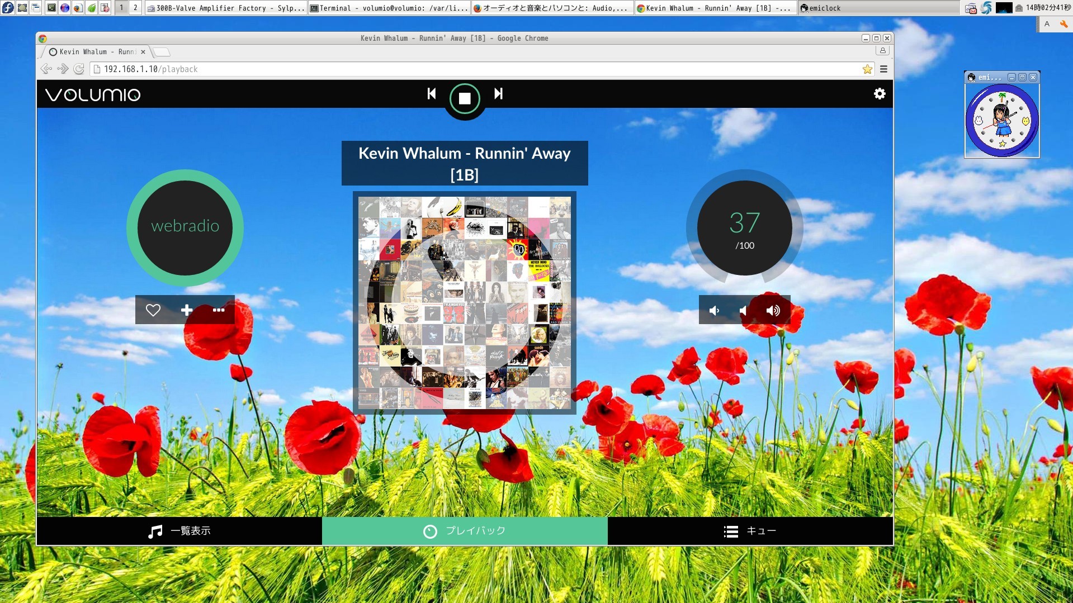Image resolution: width=1073 pixels, height=603 pixels.
Task: Click the Volumio logo
Action: 93,94
